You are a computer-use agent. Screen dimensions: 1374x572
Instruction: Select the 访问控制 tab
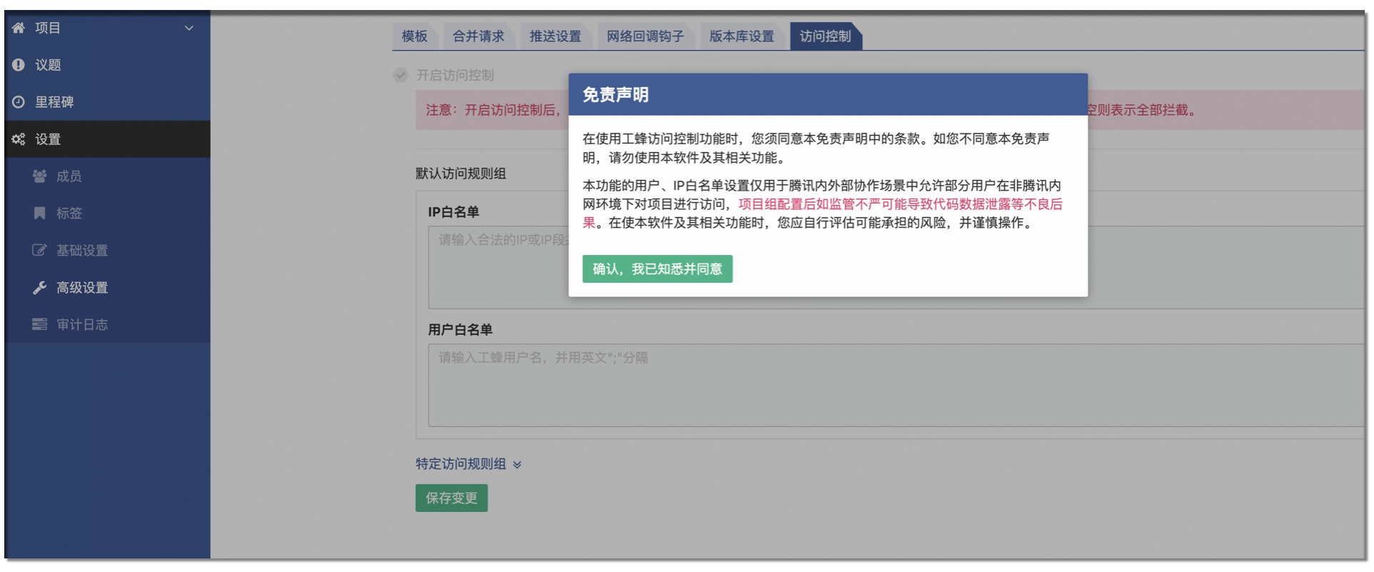point(826,36)
